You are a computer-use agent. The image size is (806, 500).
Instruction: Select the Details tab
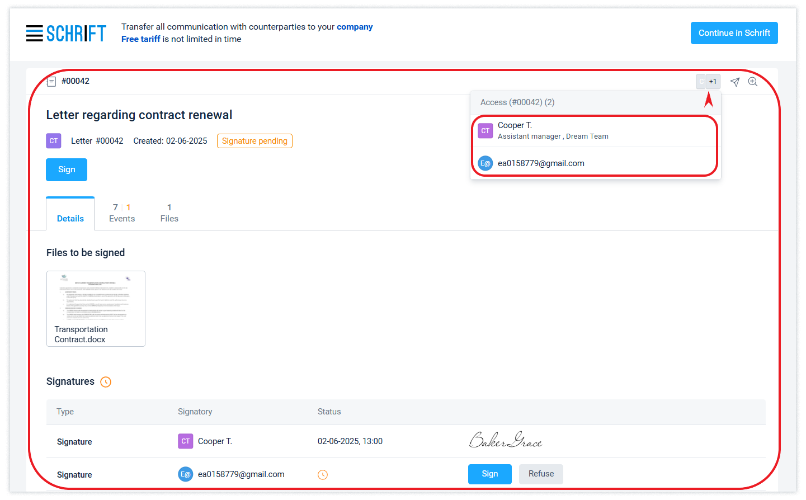click(x=70, y=218)
